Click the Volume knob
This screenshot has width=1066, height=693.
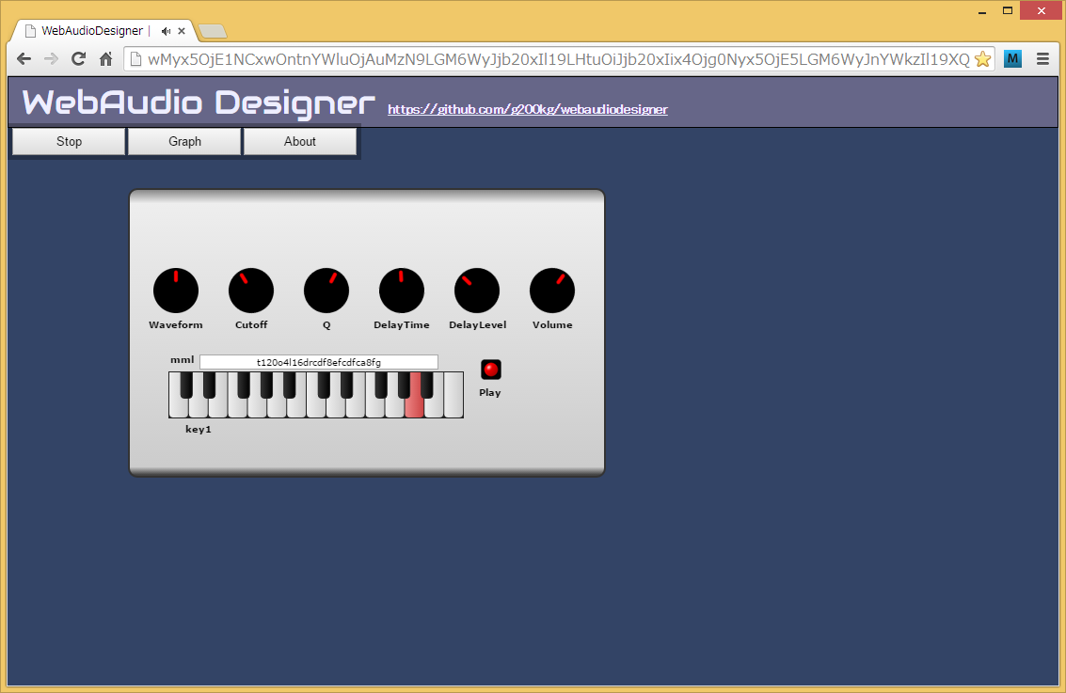pyautogui.click(x=552, y=291)
